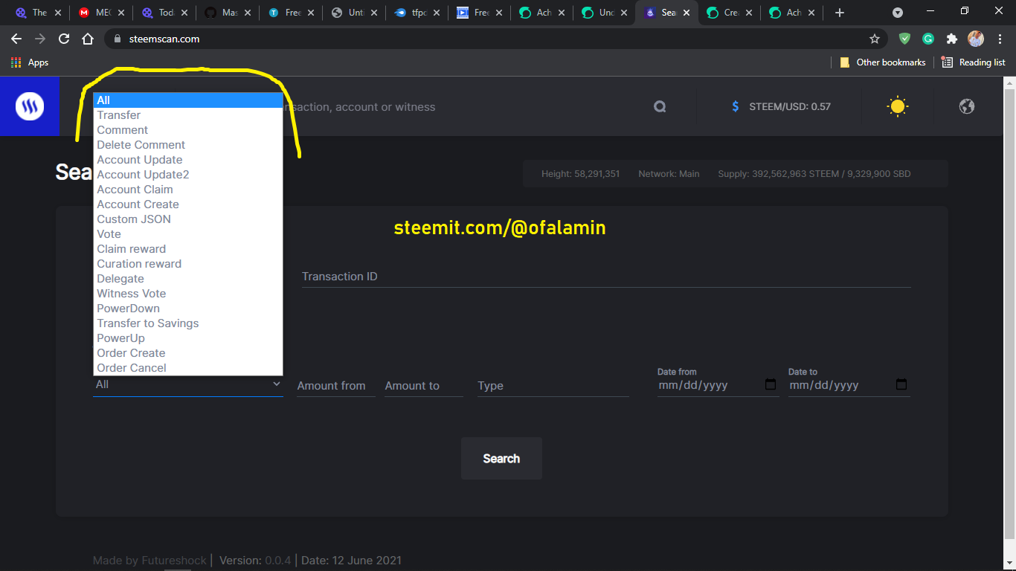
Task: Select Account Claim option
Action: point(188,190)
